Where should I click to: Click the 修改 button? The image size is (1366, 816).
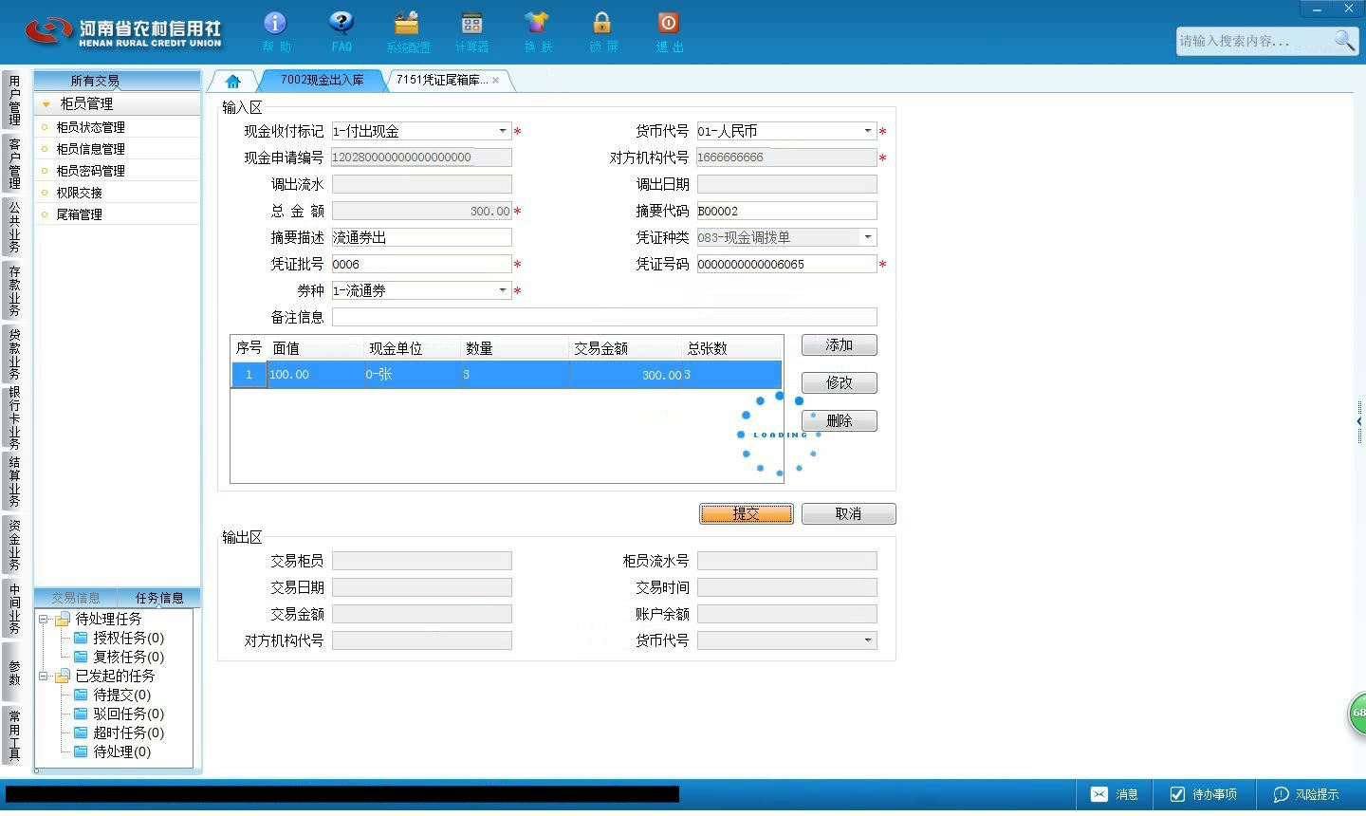pos(840,383)
